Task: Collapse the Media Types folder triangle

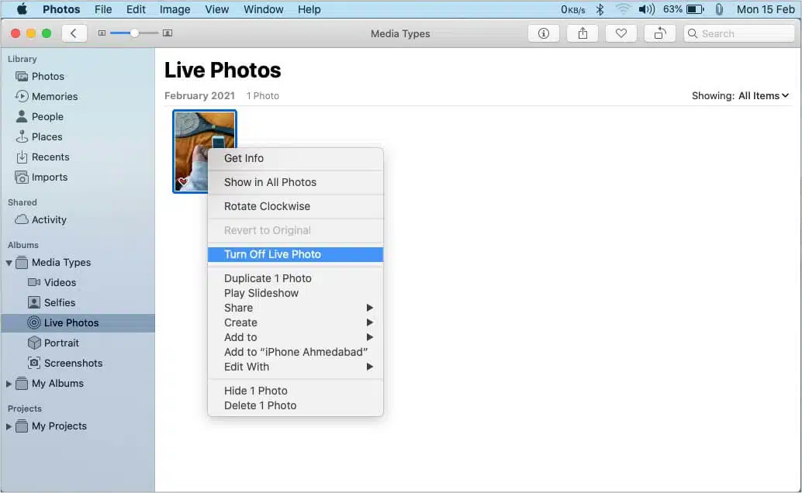Action: [x=9, y=263]
